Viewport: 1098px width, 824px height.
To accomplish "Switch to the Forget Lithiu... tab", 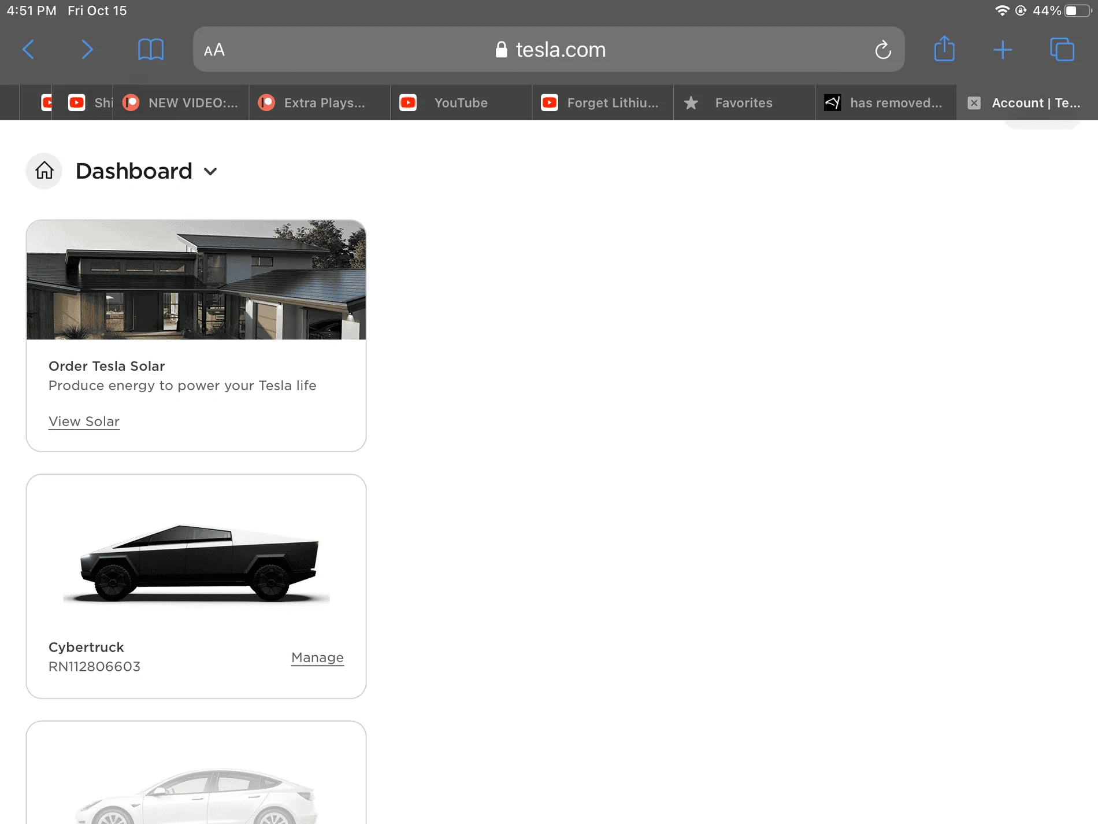I will point(603,103).
